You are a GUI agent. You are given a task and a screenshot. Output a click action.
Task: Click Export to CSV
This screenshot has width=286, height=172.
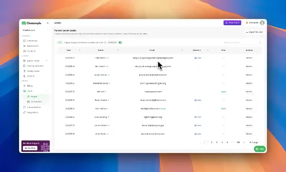tap(254, 32)
